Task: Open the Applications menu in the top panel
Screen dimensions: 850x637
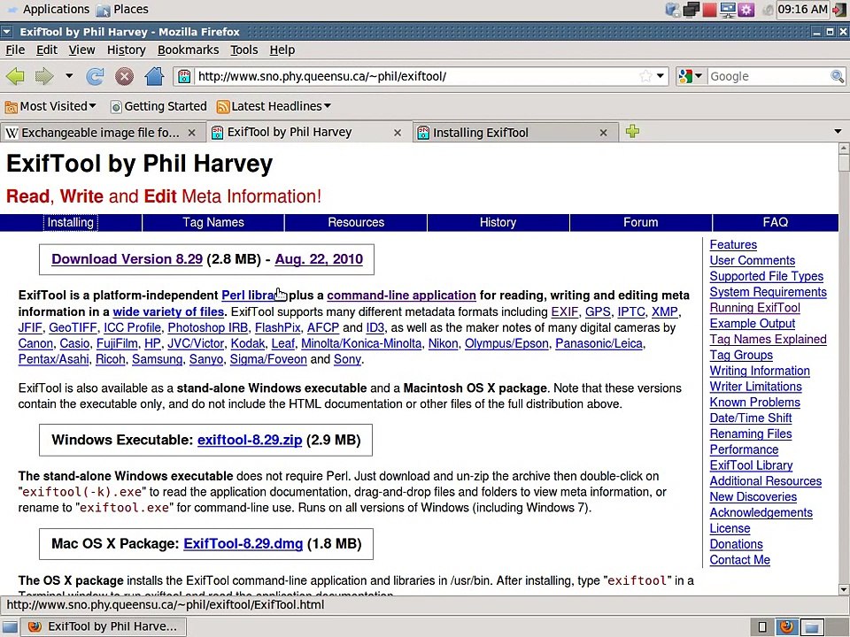Action: click(48, 9)
